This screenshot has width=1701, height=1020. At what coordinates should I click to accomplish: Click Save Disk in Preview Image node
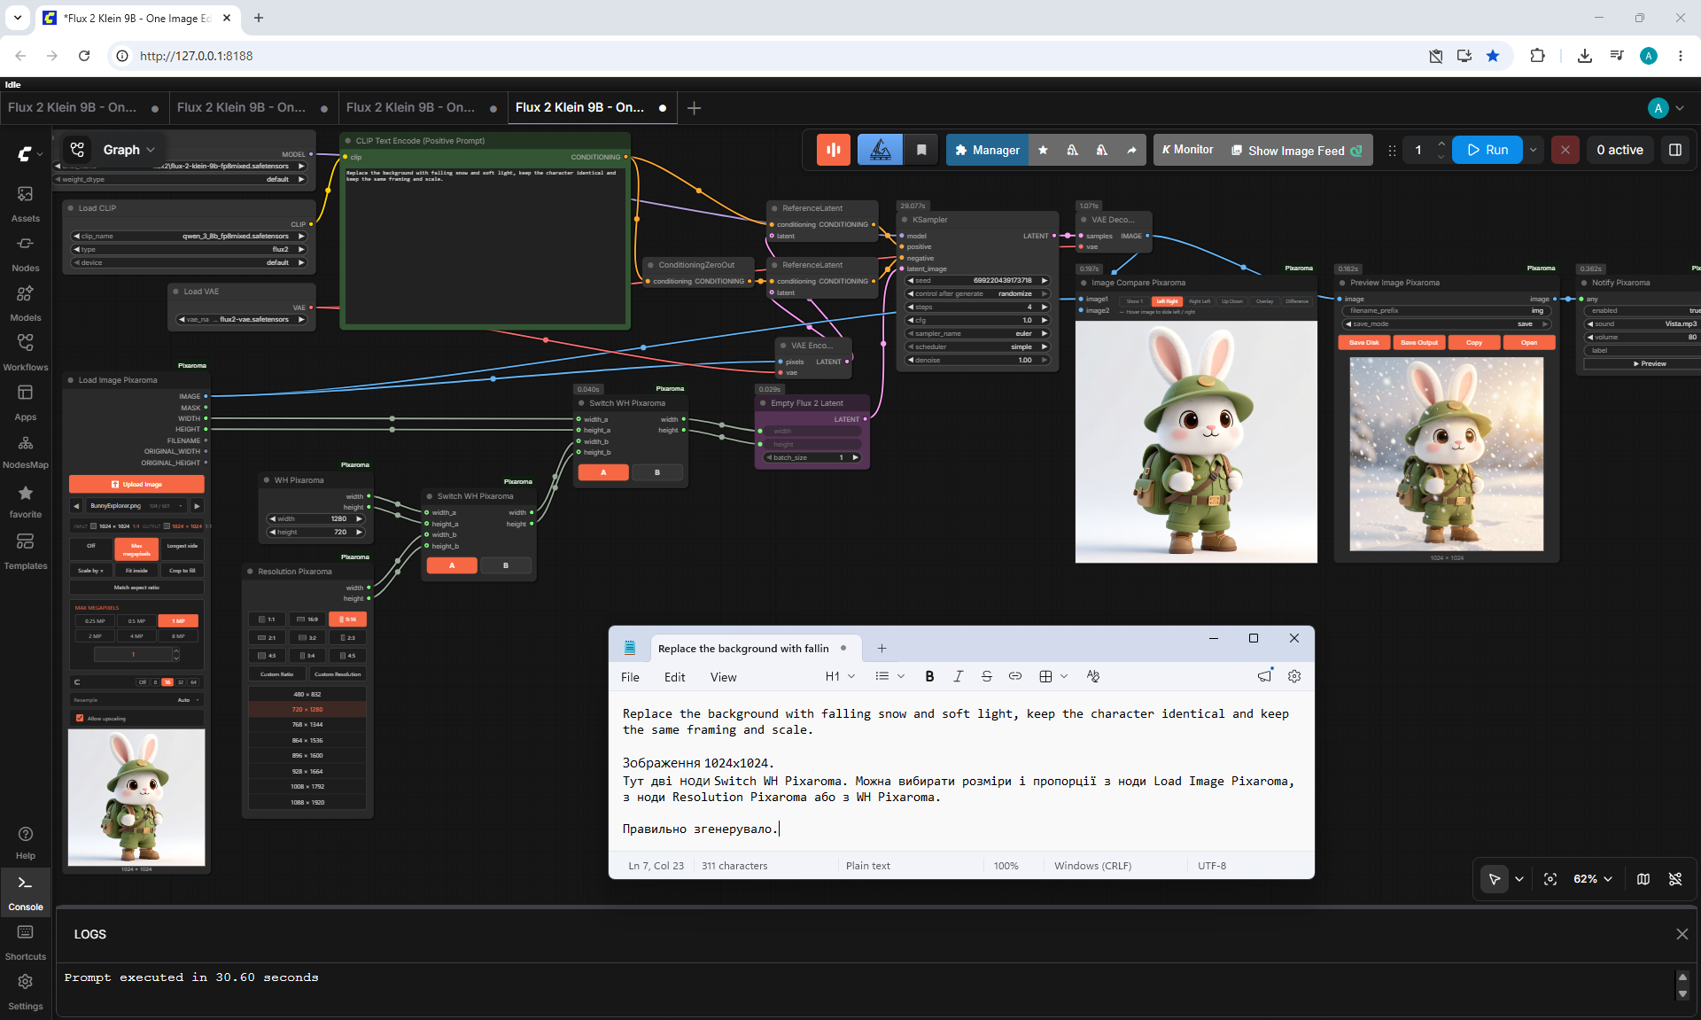pyautogui.click(x=1363, y=342)
